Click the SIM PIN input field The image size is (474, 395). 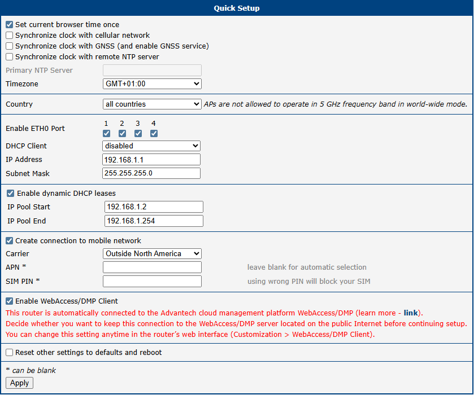[x=152, y=281]
